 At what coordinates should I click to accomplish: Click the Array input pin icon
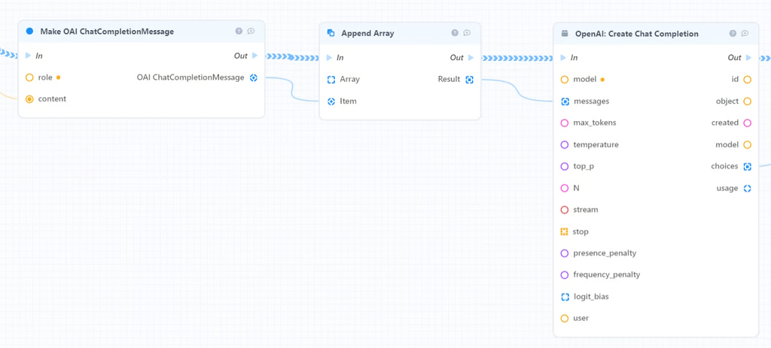331,79
